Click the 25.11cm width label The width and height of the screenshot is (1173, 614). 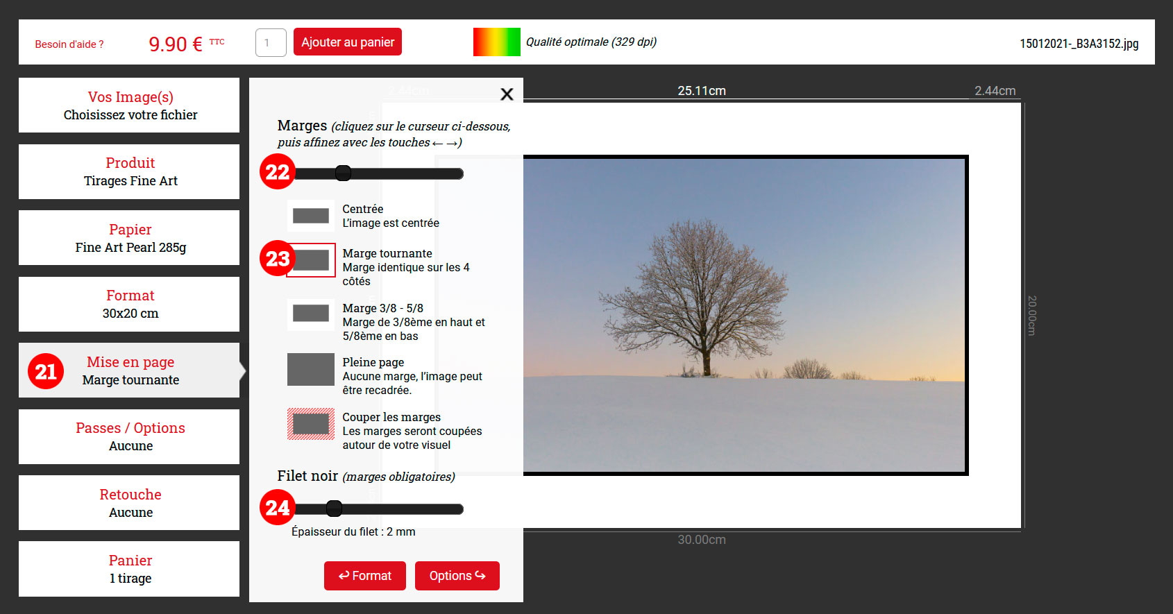pyautogui.click(x=702, y=91)
